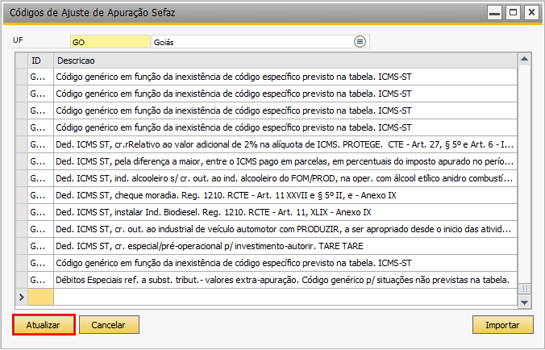
Task: Minimize the Códigos de Ajuste window
Action: click(x=494, y=13)
